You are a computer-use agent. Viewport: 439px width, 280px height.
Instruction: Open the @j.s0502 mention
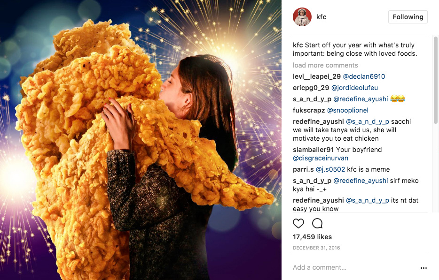(x=330, y=169)
